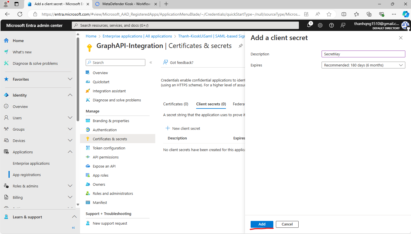Collapse the Identity section

pyautogui.click(x=70, y=95)
